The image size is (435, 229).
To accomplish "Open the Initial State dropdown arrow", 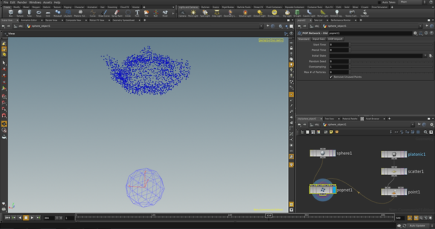I will tap(425, 55).
